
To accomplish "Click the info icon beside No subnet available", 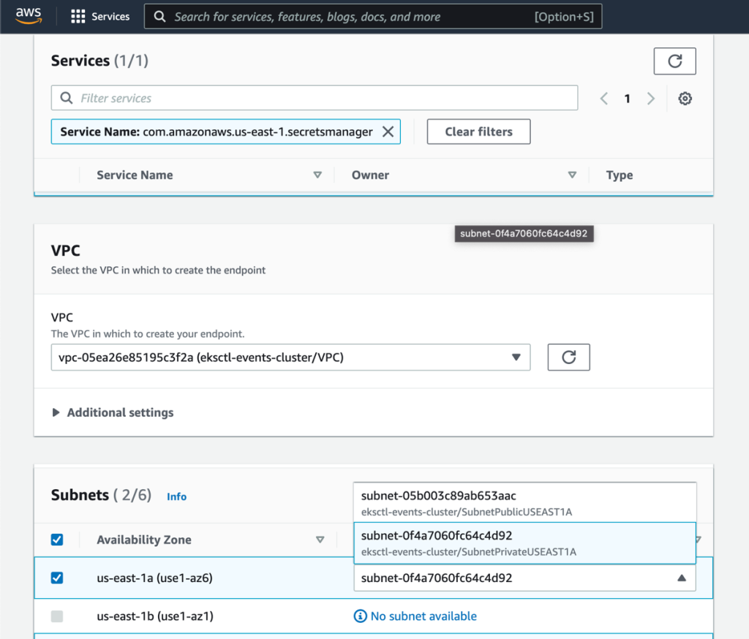I will [360, 616].
